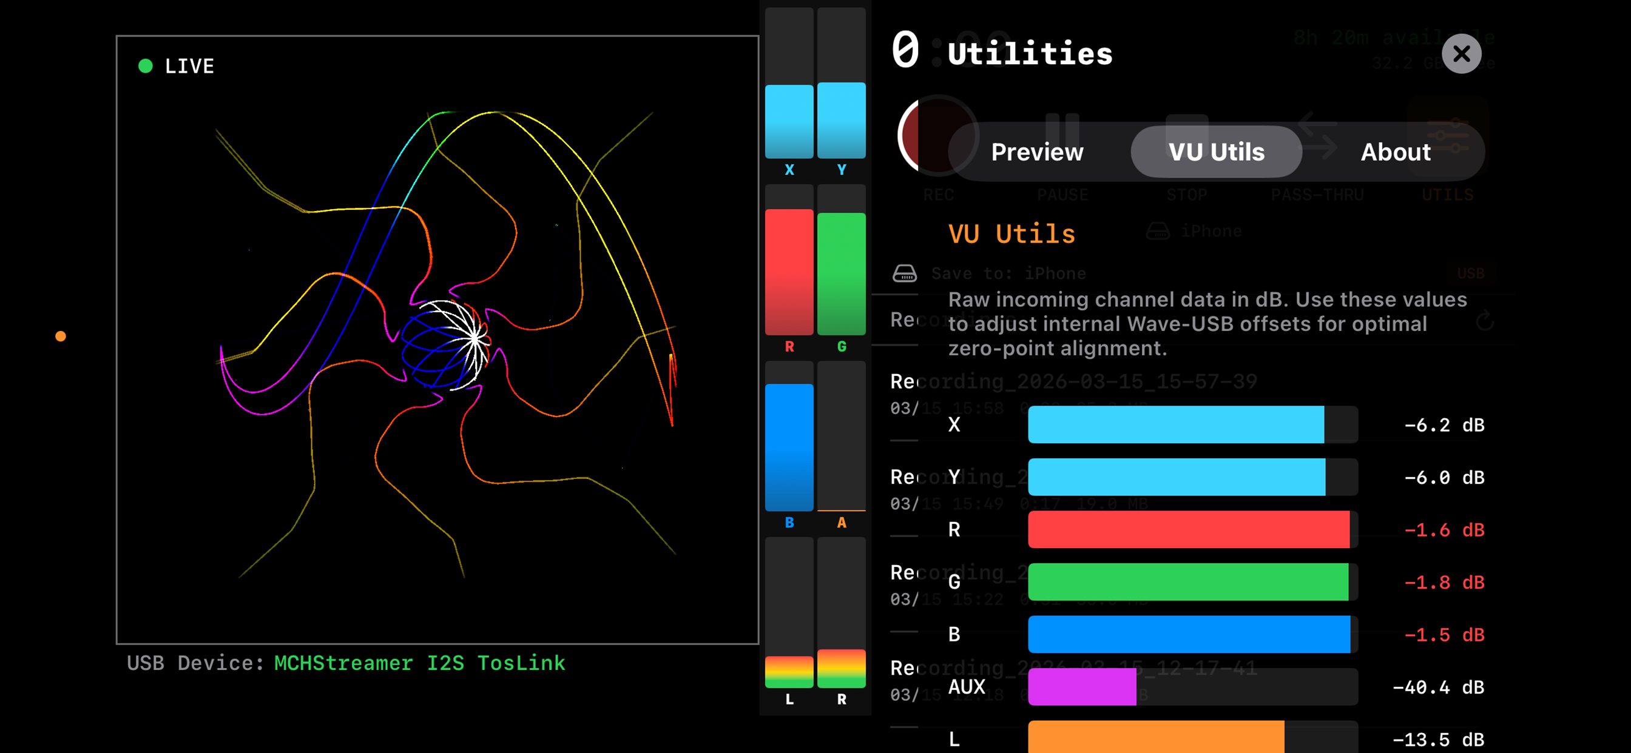Viewport: 1631px width, 753px height.
Task: Click the Y level bar in VU Utils
Action: coord(1193,477)
